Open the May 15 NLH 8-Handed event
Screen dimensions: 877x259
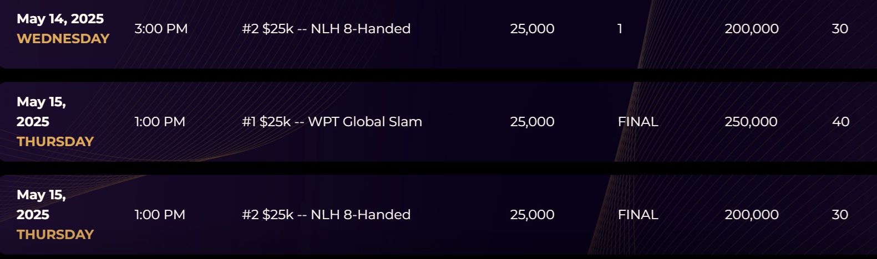[326, 215]
